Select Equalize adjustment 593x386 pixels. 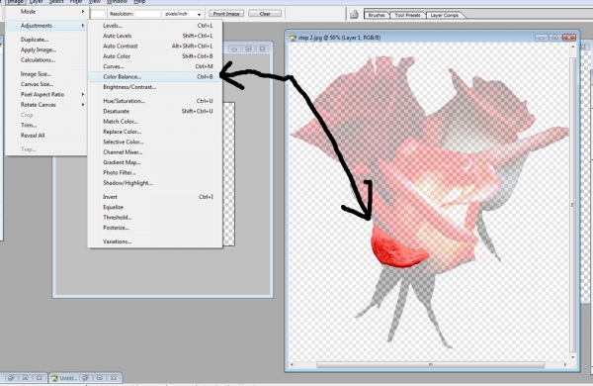click(x=155, y=207)
